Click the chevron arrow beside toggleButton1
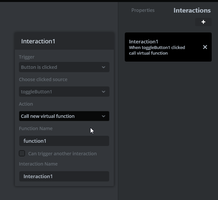 pyautogui.click(x=104, y=92)
